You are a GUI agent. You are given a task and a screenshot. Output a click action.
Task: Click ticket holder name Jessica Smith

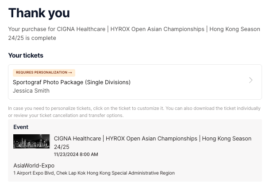31,91
